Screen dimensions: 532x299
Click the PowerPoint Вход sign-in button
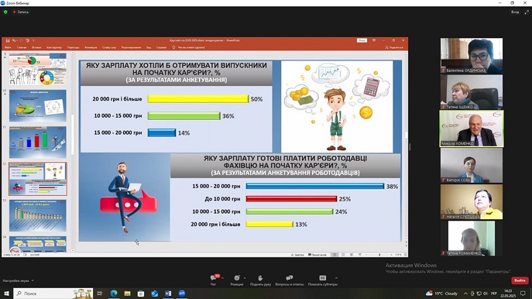pyautogui.click(x=362, y=40)
